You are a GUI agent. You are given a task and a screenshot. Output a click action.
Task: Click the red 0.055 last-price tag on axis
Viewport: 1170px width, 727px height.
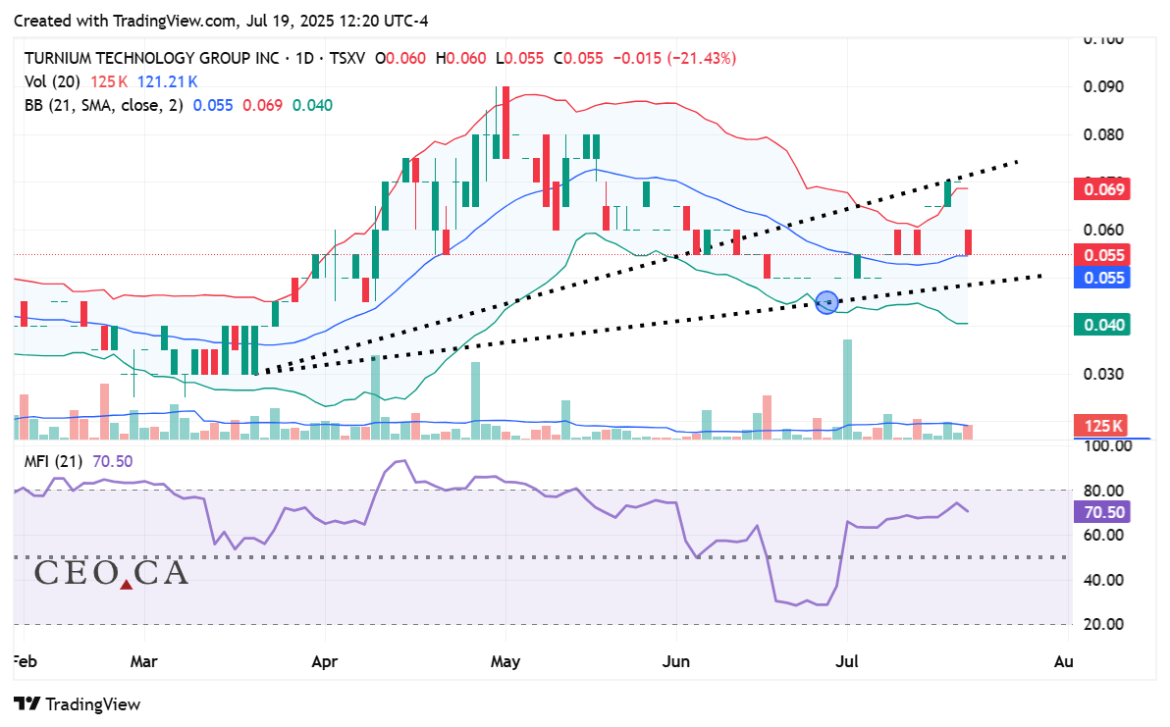pos(1101,255)
